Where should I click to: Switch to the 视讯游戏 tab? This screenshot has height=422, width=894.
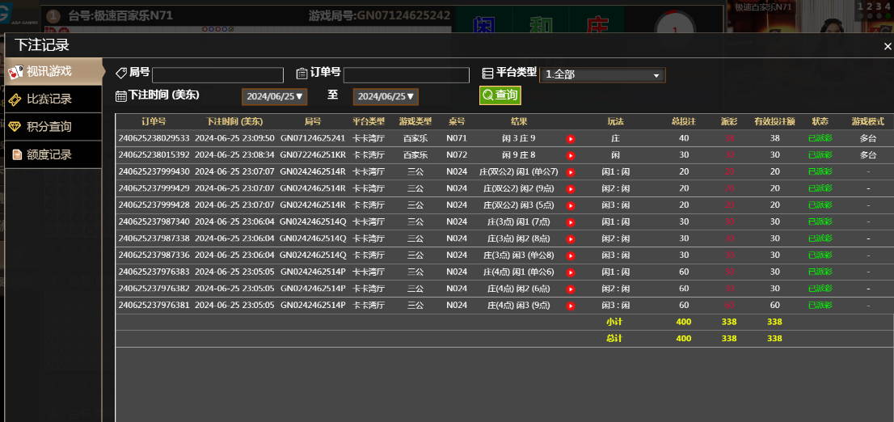53,71
